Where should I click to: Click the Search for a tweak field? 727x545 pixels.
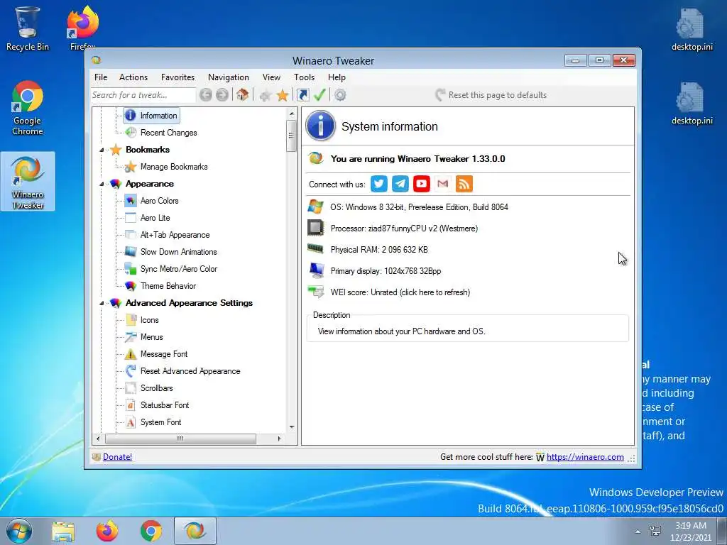(143, 95)
